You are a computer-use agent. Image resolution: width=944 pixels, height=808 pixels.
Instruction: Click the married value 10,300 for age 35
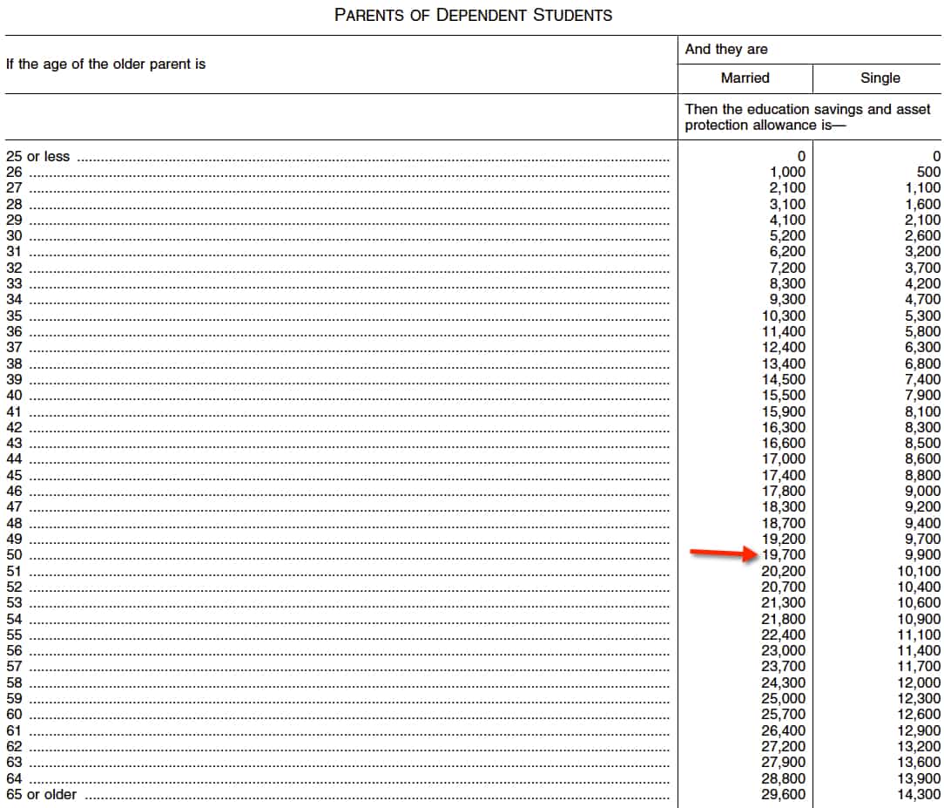tap(783, 316)
